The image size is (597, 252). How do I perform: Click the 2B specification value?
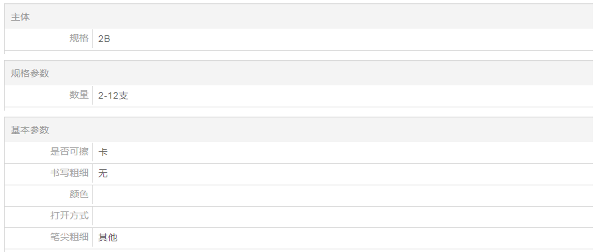click(x=104, y=39)
